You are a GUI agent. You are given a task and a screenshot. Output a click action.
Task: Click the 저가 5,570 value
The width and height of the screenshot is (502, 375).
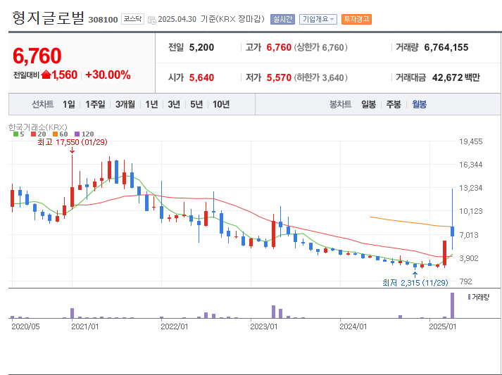279,77
